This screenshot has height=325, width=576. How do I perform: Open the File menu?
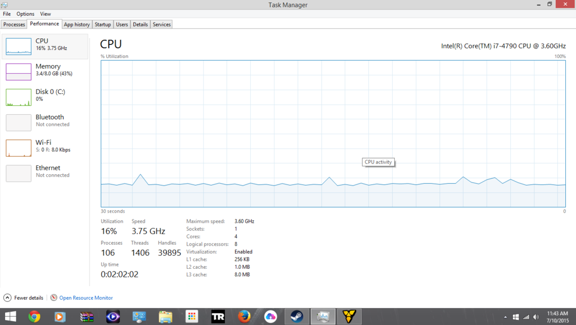(7, 13)
